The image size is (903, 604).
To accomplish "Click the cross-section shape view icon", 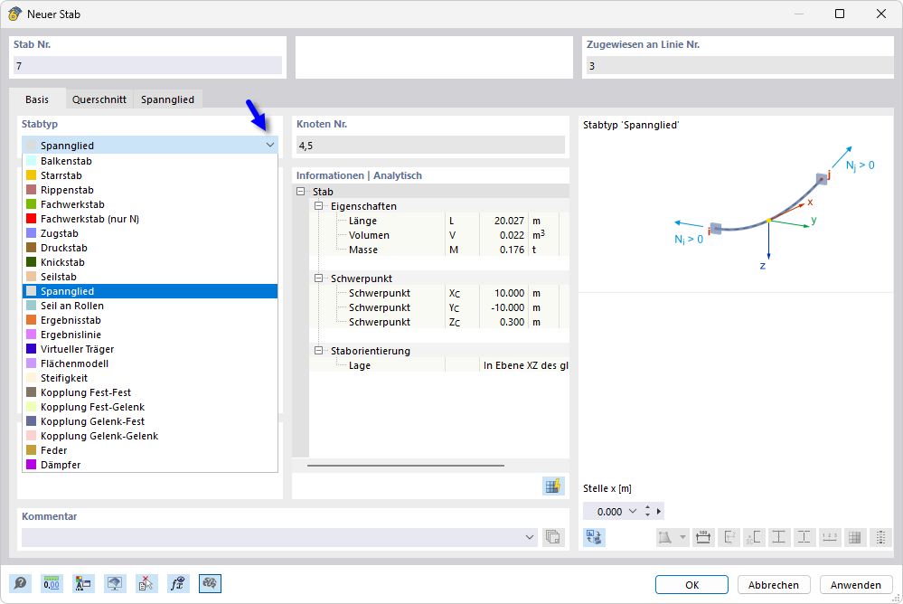I will (665, 537).
